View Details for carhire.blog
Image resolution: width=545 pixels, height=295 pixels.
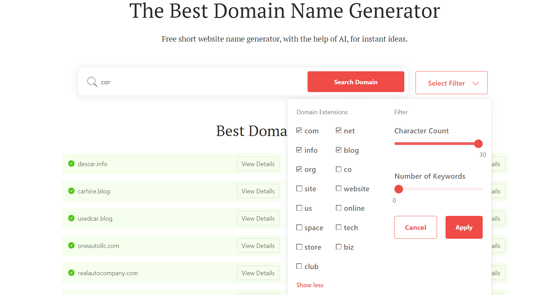258,191
